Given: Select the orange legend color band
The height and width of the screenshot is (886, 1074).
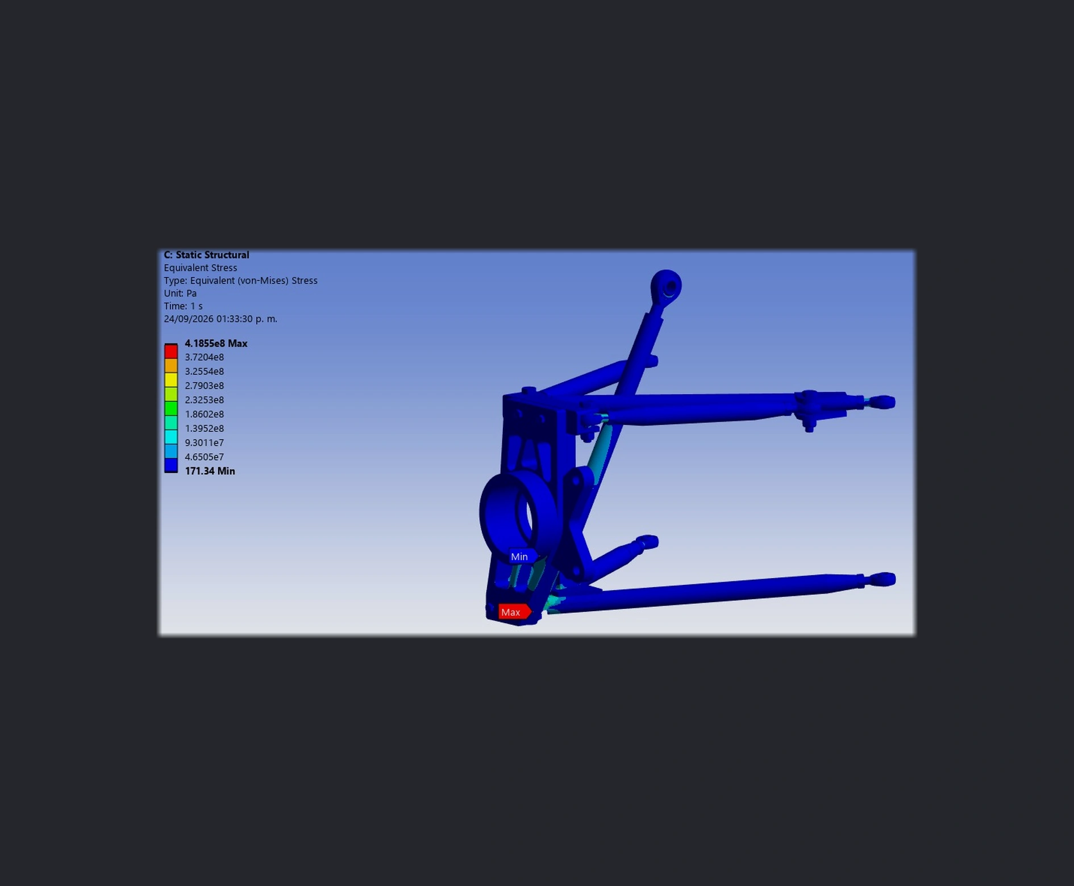Looking at the screenshot, I should (171, 365).
